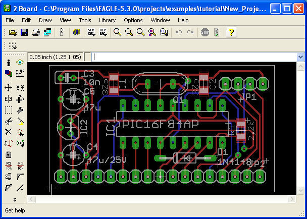
Task: Open the Window menu
Action: pos(160,20)
